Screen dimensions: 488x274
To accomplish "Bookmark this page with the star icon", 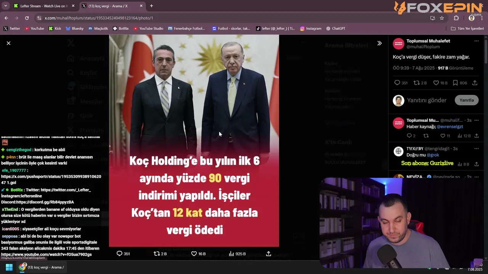I will (x=442, y=18).
